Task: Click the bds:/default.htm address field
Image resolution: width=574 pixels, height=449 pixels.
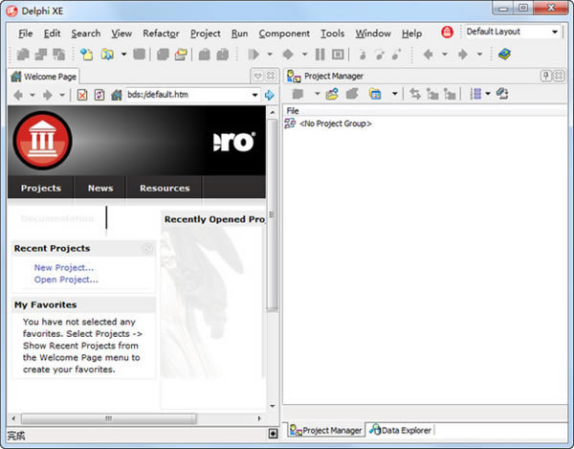Action: (188, 95)
